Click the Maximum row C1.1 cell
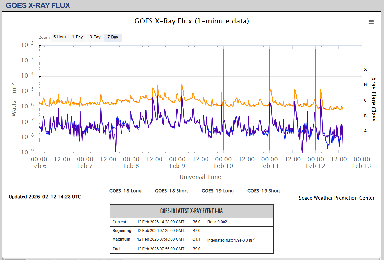Image resolution: width=384 pixels, height=260 pixels. (196, 239)
